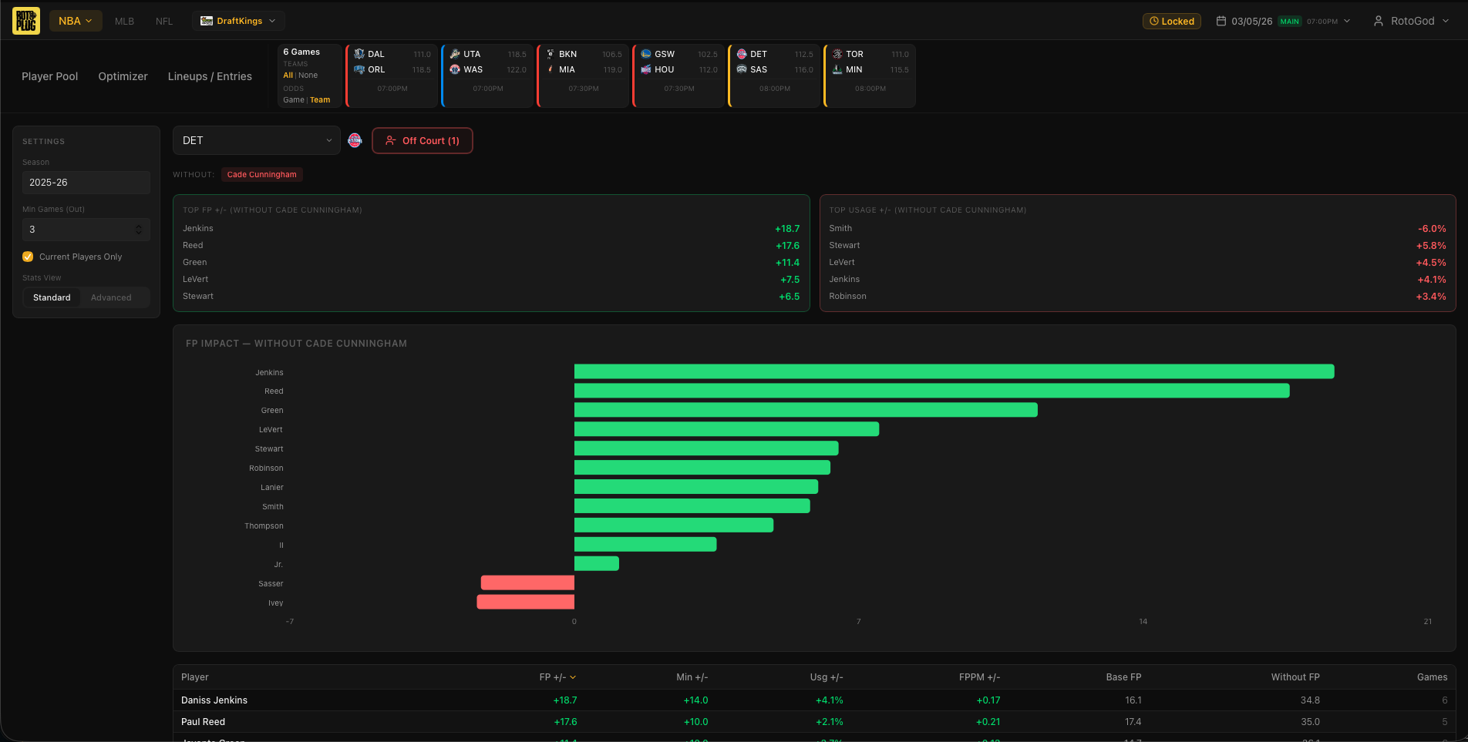Click the Season input showing 2025-26
Viewport: 1468px width, 742px height.
(x=86, y=183)
